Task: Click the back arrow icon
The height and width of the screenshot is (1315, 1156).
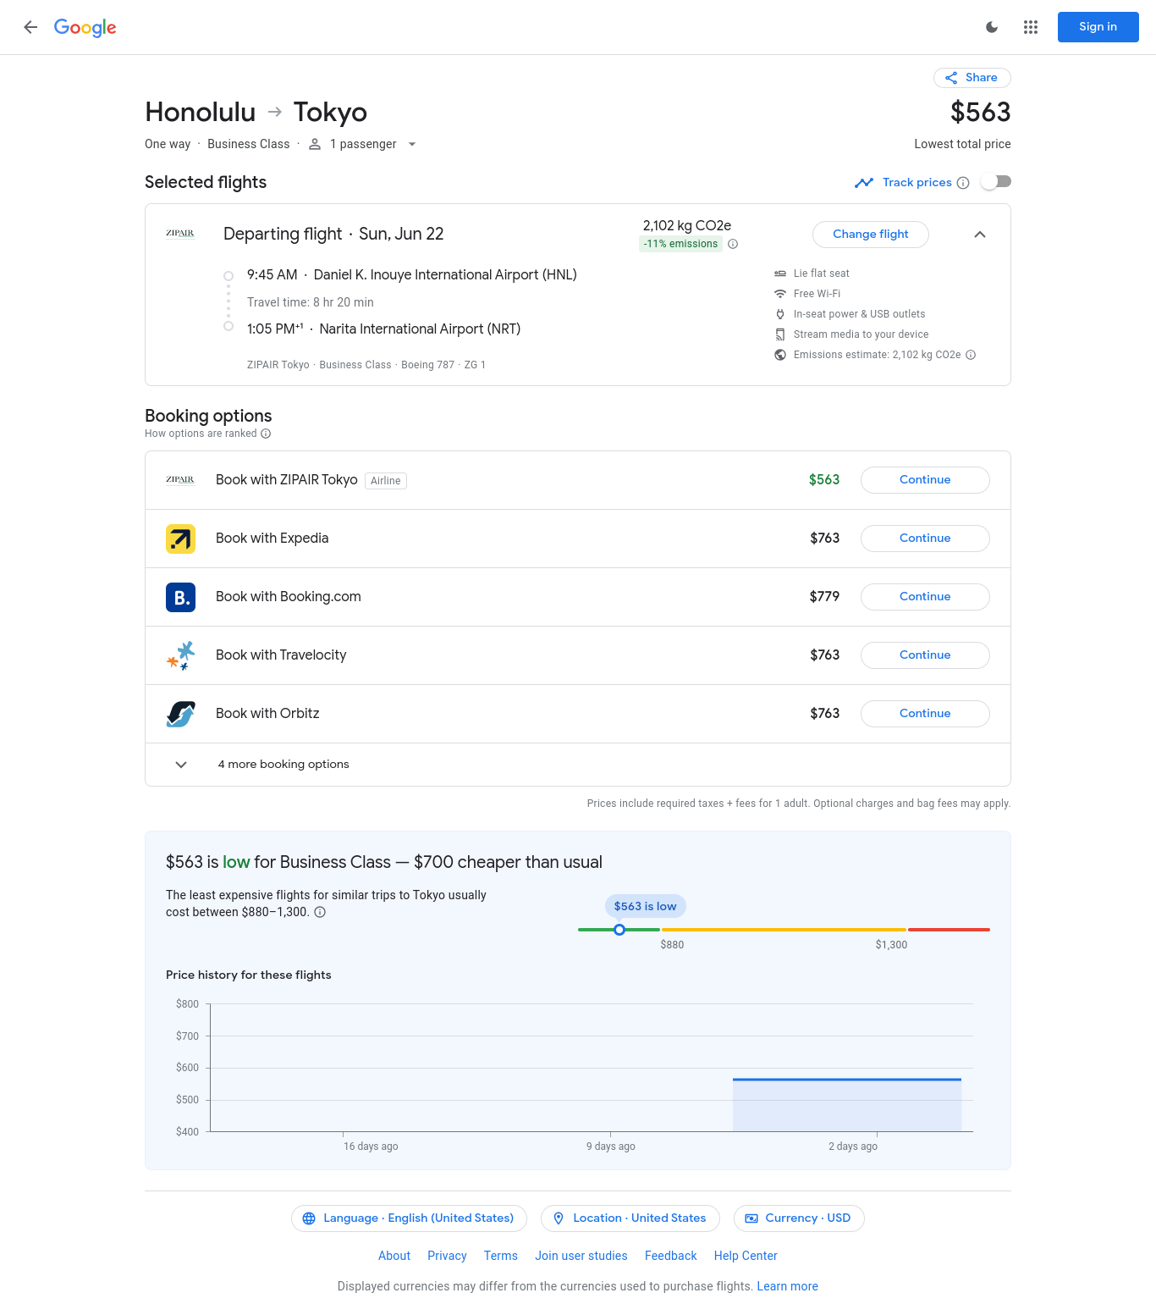Action: pos(30,27)
